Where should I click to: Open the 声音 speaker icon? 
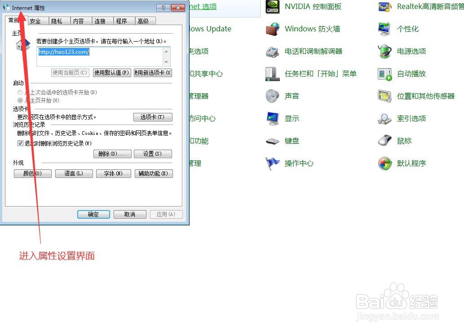tap(273, 96)
